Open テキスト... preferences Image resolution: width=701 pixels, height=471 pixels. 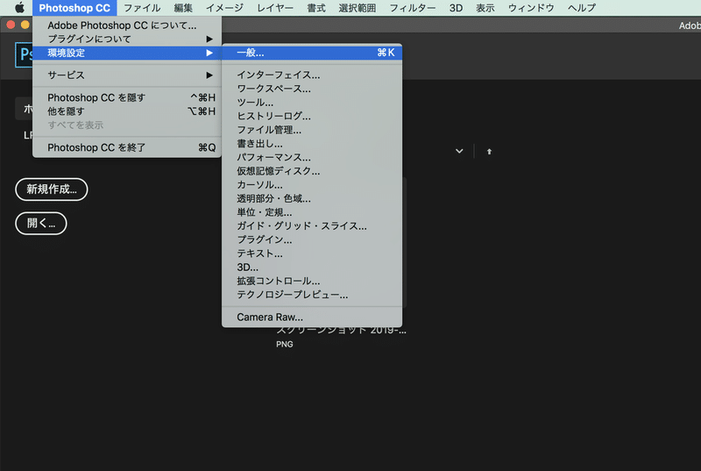(x=312, y=253)
